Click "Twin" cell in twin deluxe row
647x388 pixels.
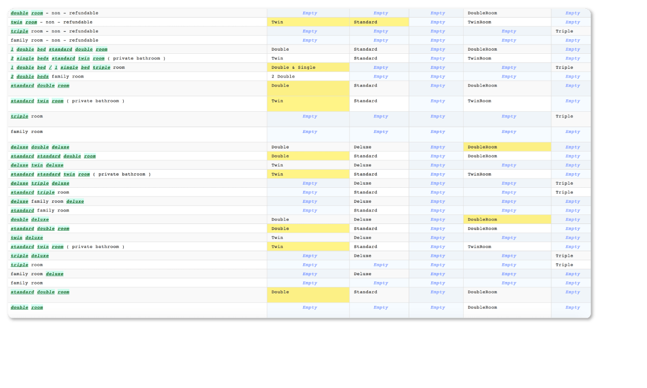pyautogui.click(x=308, y=237)
